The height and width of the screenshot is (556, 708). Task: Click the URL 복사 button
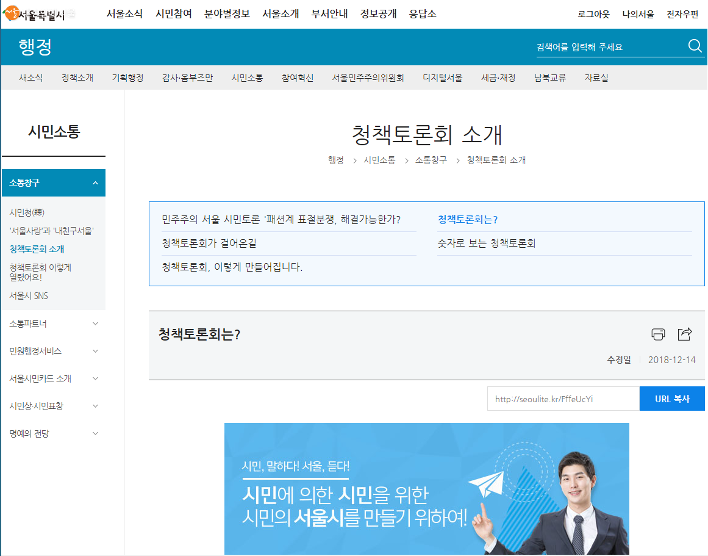point(672,399)
